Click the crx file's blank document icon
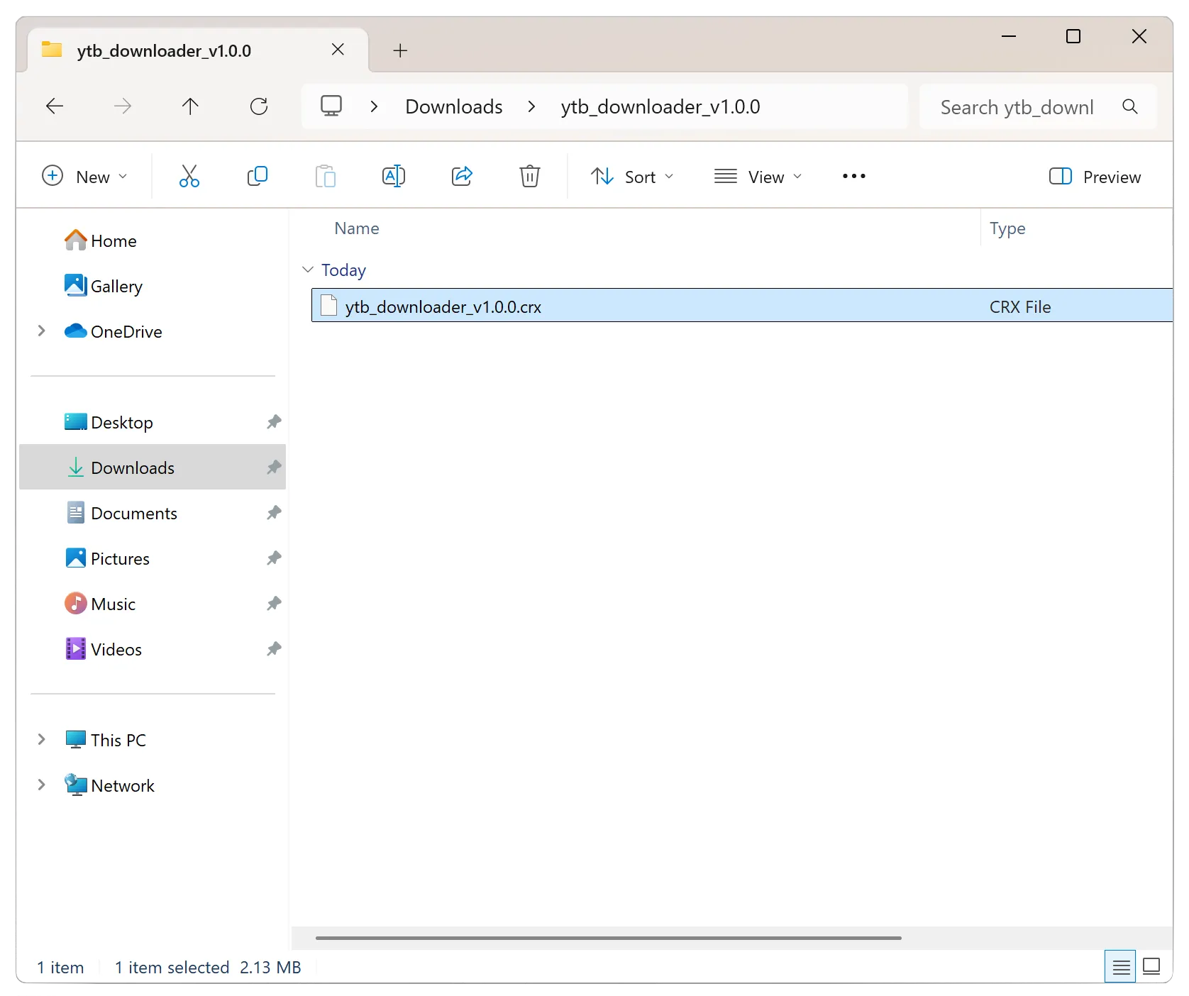This screenshot has height=996, width=1189. click(328, 305)
